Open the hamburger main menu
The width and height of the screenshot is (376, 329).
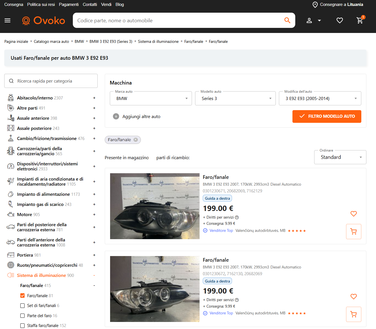pos(8,21)
